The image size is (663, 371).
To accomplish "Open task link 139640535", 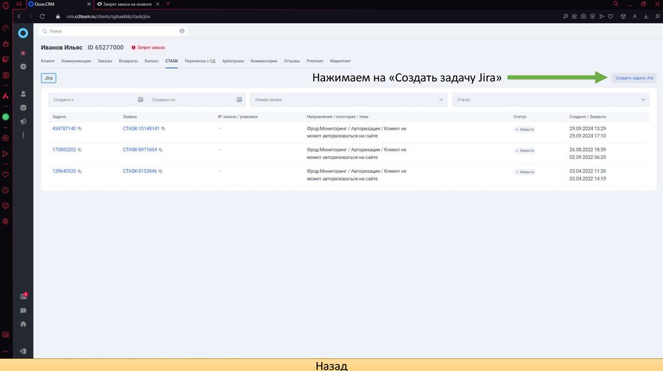I will tap(64, 171).
